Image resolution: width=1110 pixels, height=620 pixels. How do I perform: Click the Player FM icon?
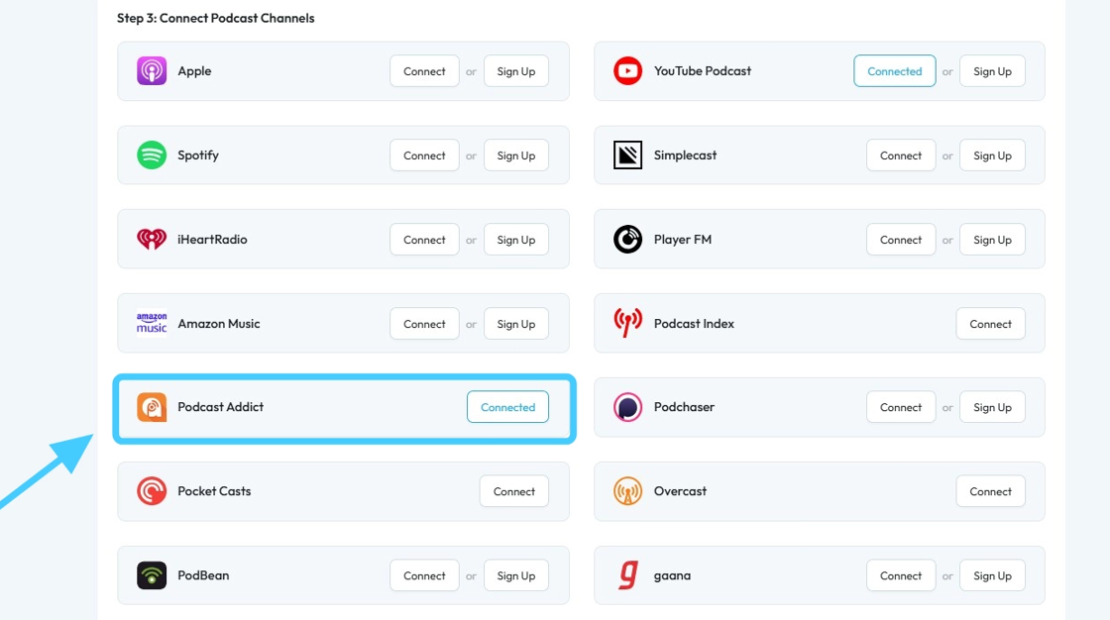point(627,240)
